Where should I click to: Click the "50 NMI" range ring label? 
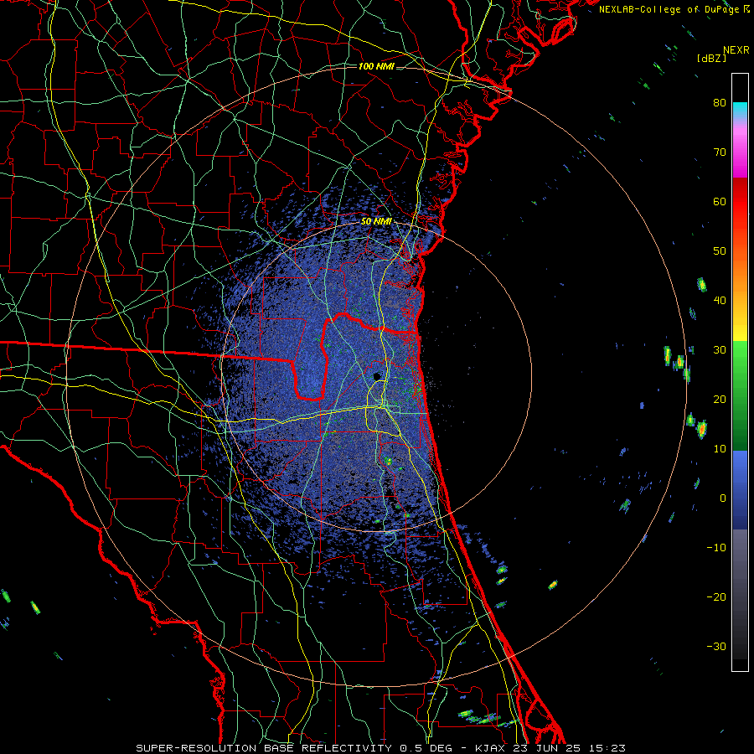pyautogui.click(x=376, y=222)
